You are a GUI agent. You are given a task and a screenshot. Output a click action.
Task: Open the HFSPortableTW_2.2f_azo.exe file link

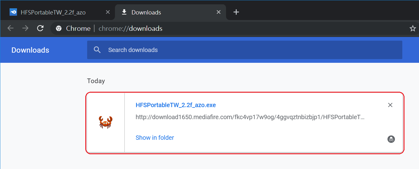[176, 105]
